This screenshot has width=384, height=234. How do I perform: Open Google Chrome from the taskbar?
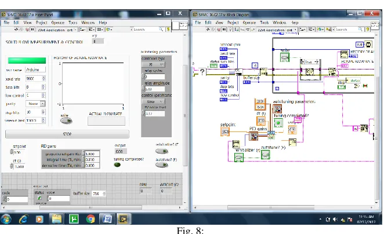[90, 219]
